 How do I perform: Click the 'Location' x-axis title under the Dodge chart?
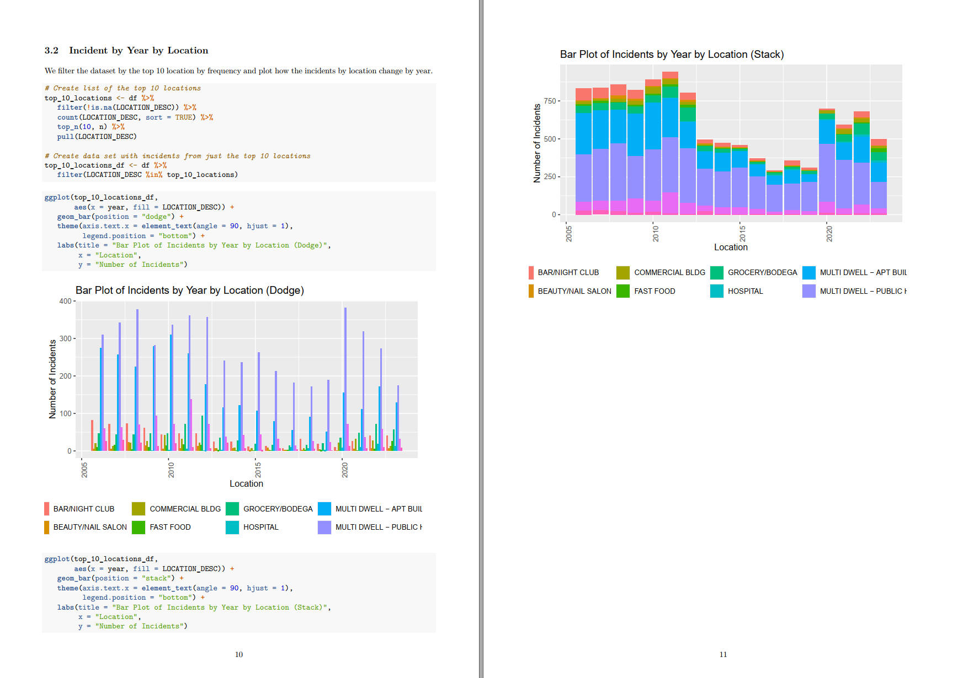point(246,483)
